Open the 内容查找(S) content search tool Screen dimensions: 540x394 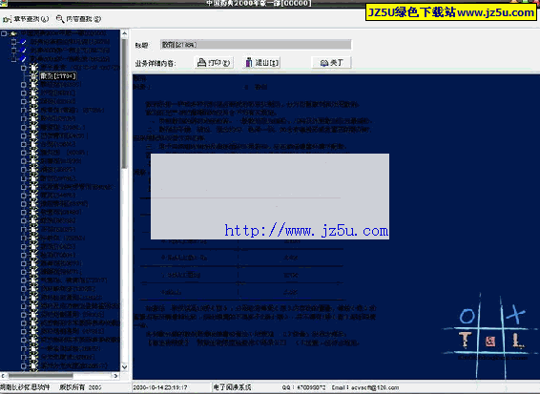coord(78,19)
